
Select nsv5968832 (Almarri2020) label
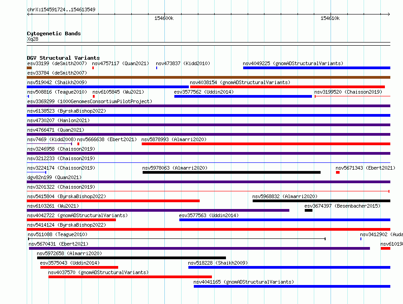pos(285,196)
